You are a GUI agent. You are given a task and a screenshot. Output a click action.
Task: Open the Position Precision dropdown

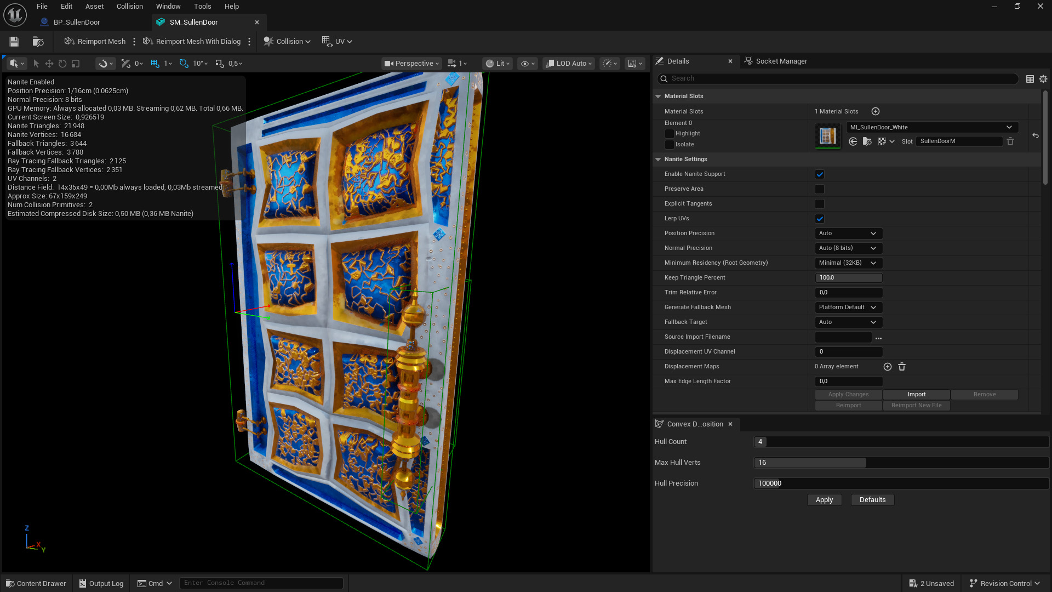click(x=848, y=233)
